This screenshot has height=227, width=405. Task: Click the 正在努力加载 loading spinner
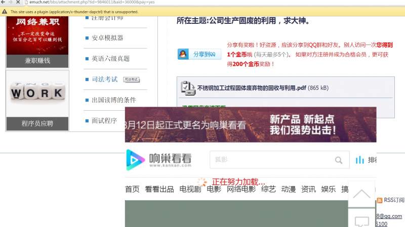tap(202, 182)
